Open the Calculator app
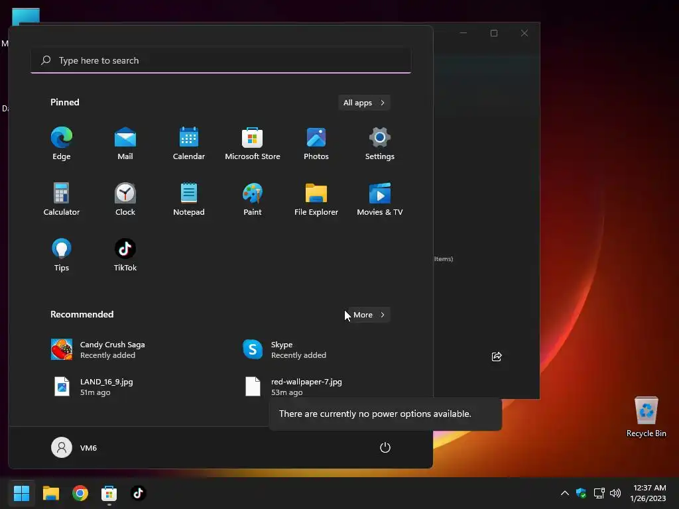This screenshot has width=679, height=509. 62,199
